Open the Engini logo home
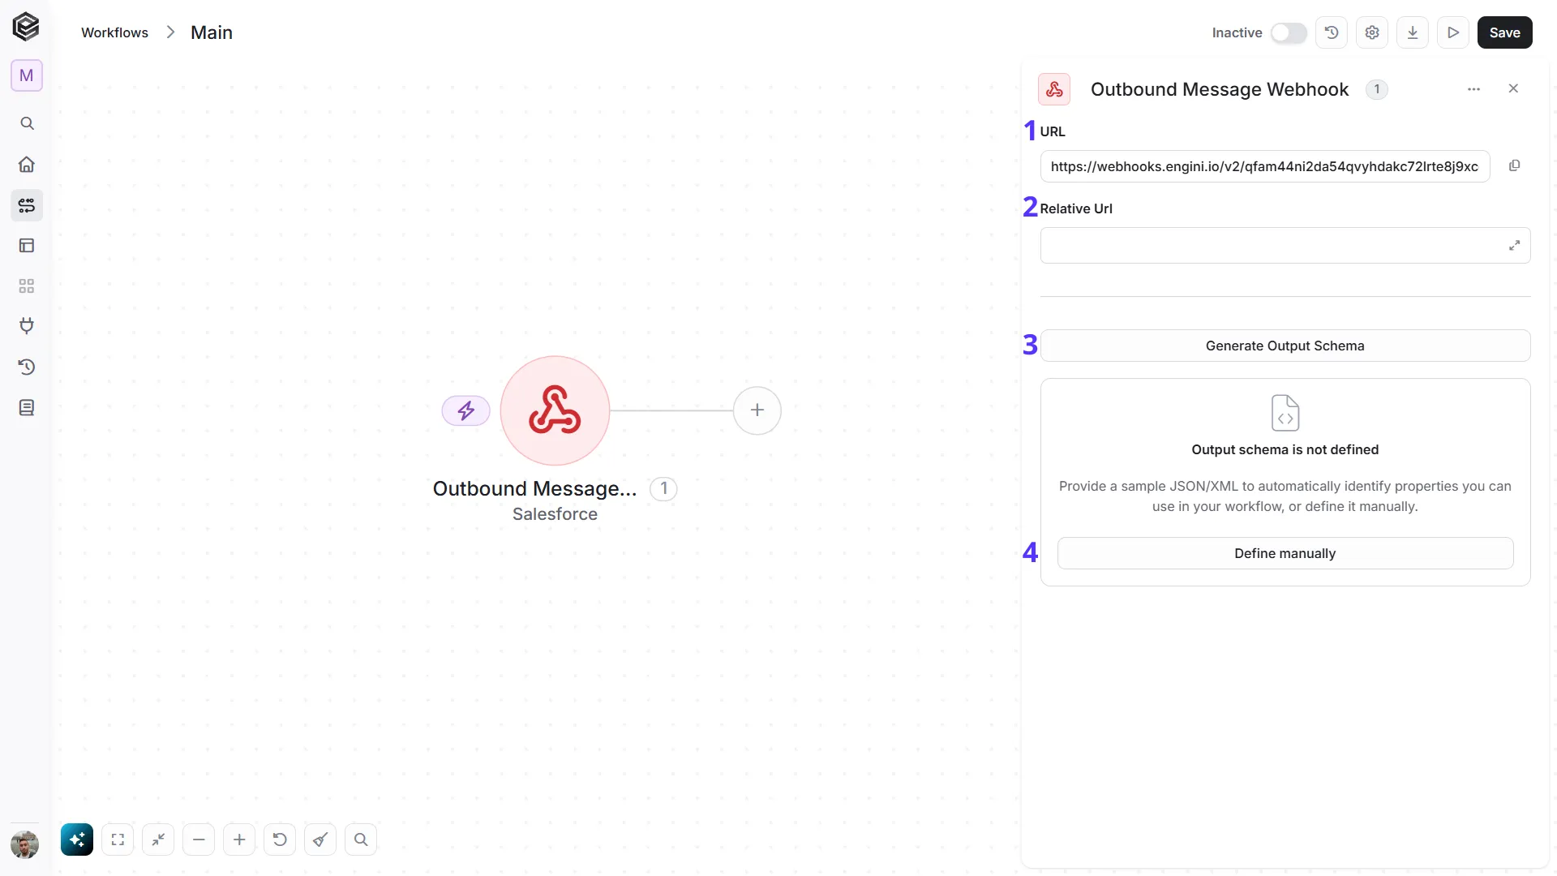 click(26, 27)
